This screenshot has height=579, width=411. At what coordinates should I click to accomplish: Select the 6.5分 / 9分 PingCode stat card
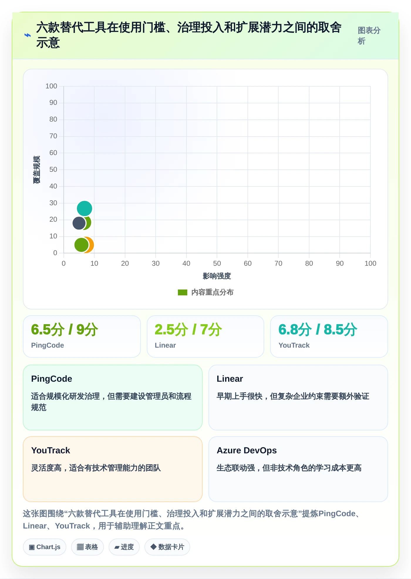(82, 336)
